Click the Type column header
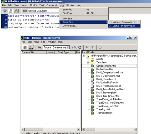 tap(69, 52)
